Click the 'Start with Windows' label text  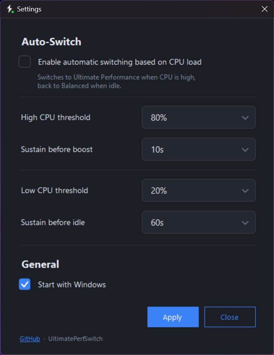(x=72, y=285)
